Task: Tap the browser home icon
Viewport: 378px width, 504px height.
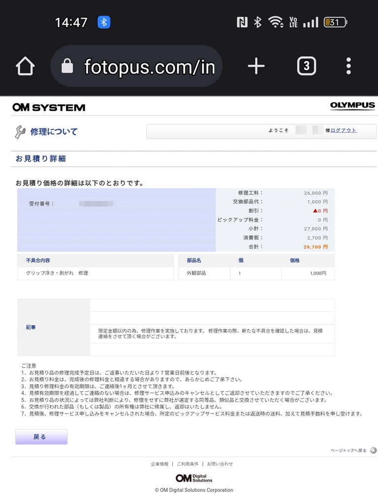Action: (x=25, y=66)
